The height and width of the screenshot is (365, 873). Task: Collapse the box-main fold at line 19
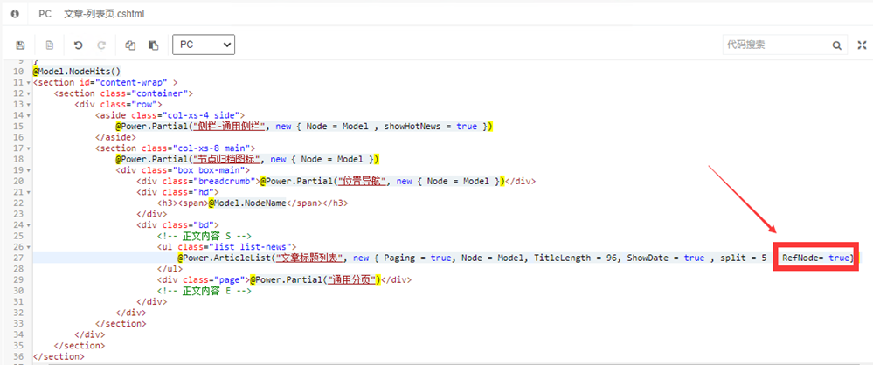tap(28, 170)
